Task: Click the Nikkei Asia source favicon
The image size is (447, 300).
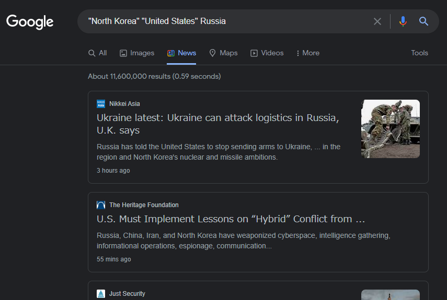Action: (101, 104)
